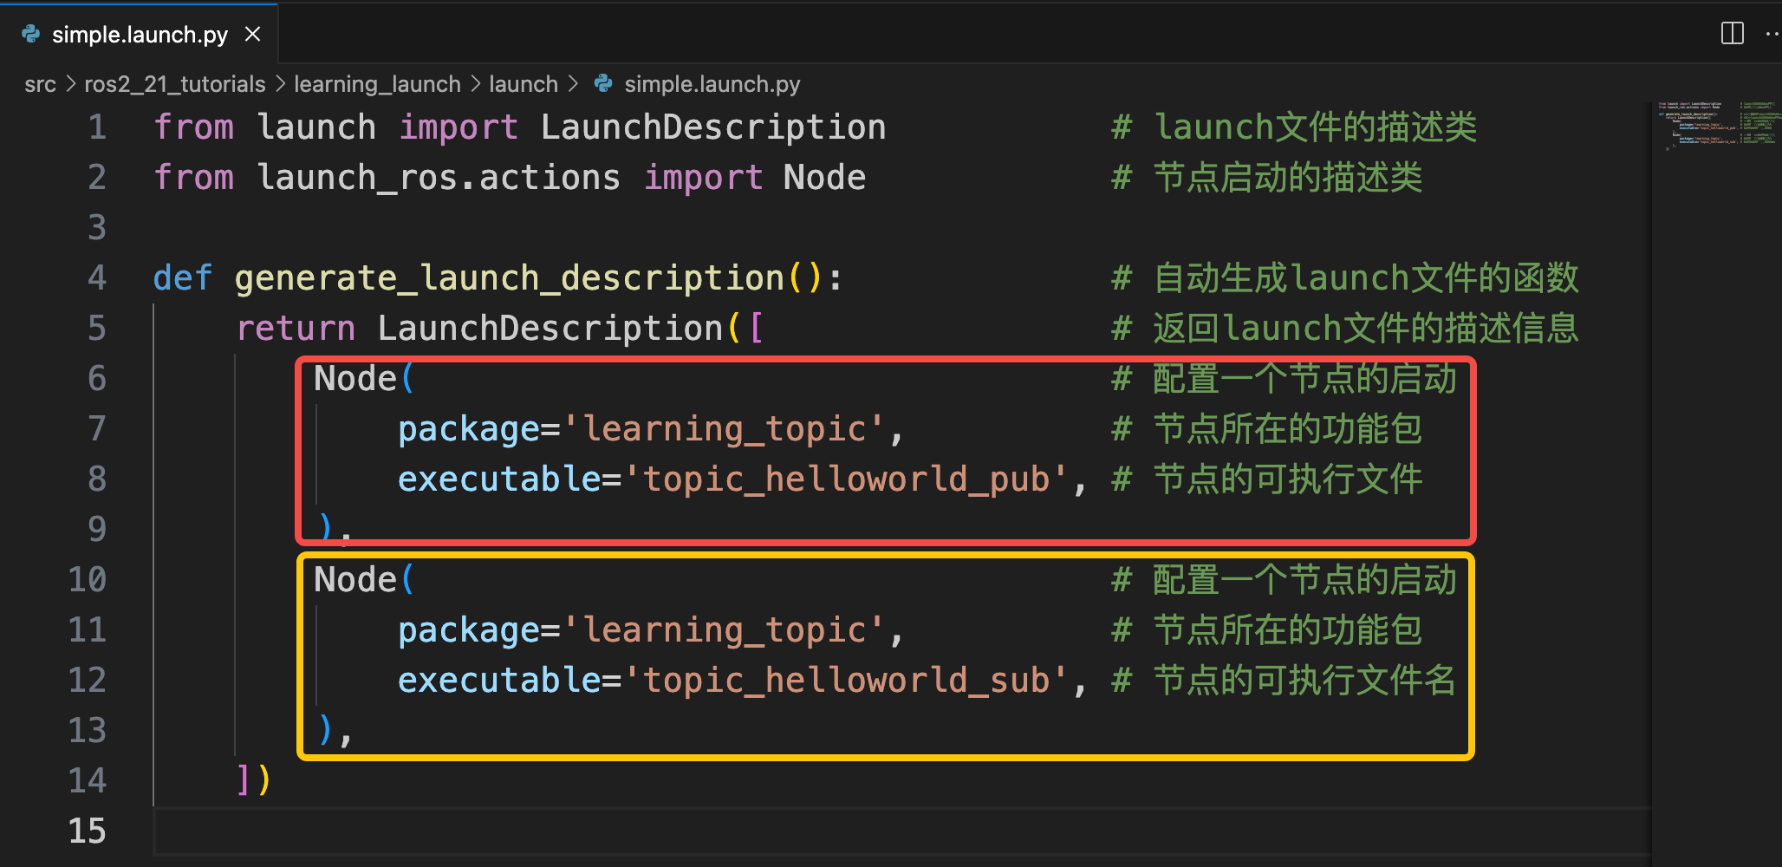Open the learning_launch breadcrumb

pyautogui.click(x=377, y=84)
